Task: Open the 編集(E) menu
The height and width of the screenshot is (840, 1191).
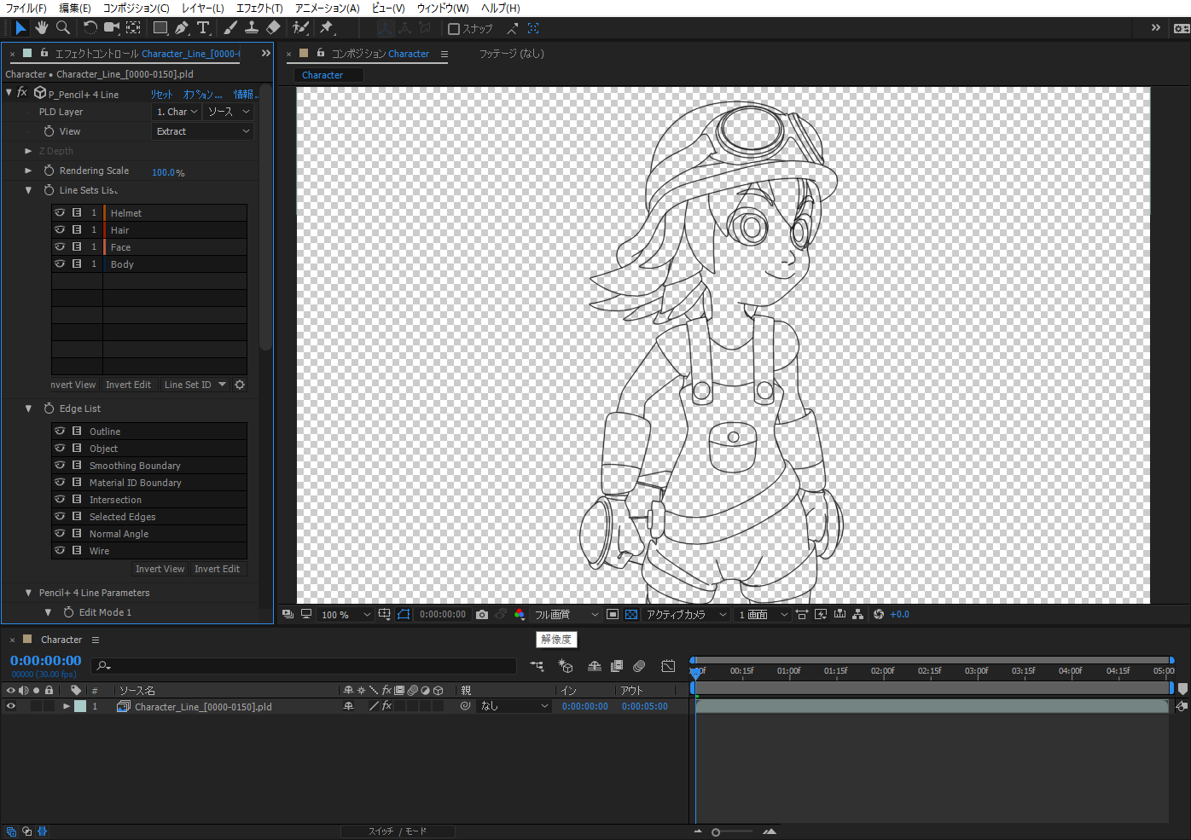Action: pyautogui.click(x=75, y=8)
